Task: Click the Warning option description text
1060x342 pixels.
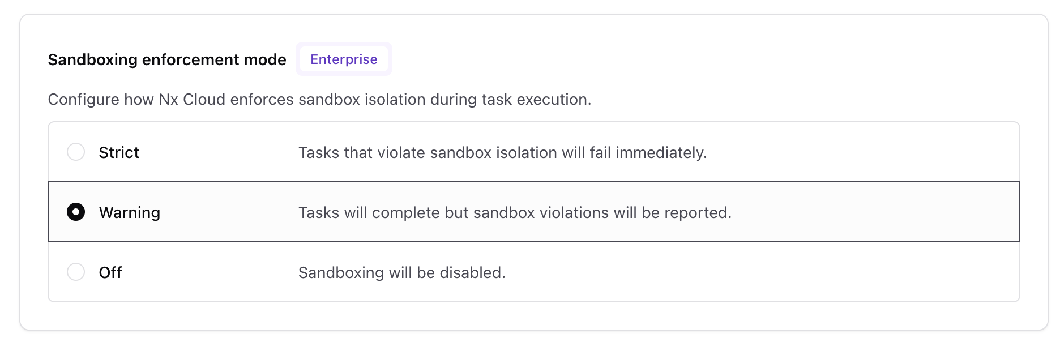Action: point(515,212)
